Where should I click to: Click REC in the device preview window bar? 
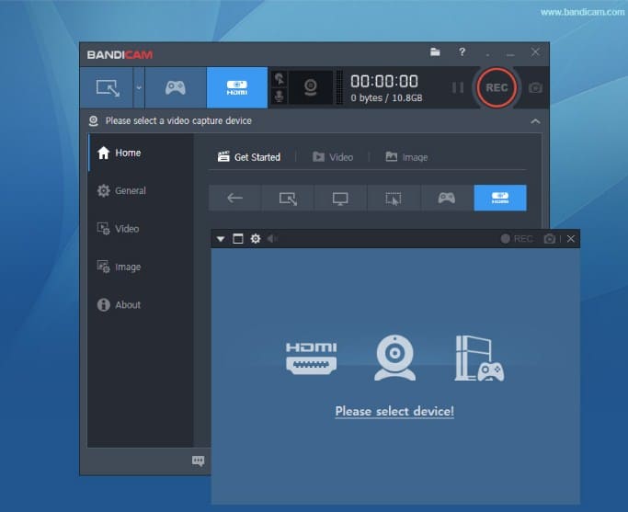click(517, 239)
